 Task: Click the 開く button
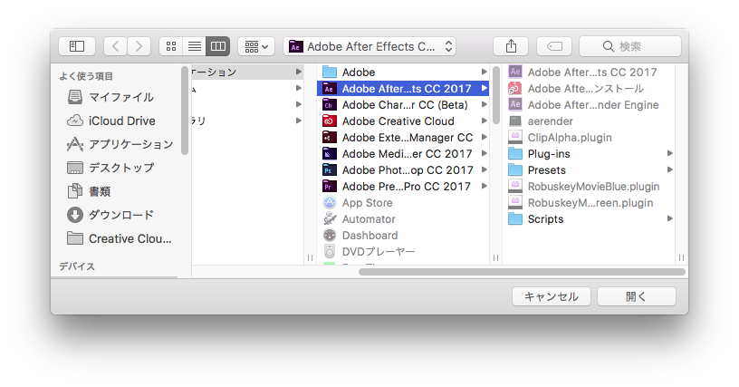(x=637, y=296)
